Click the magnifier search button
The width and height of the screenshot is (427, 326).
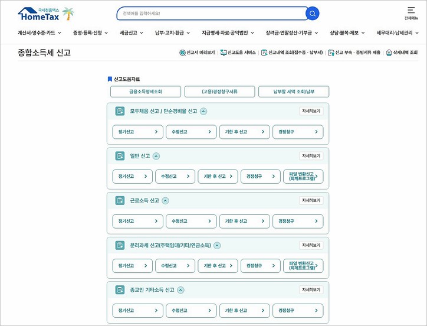tap(312, 14)
